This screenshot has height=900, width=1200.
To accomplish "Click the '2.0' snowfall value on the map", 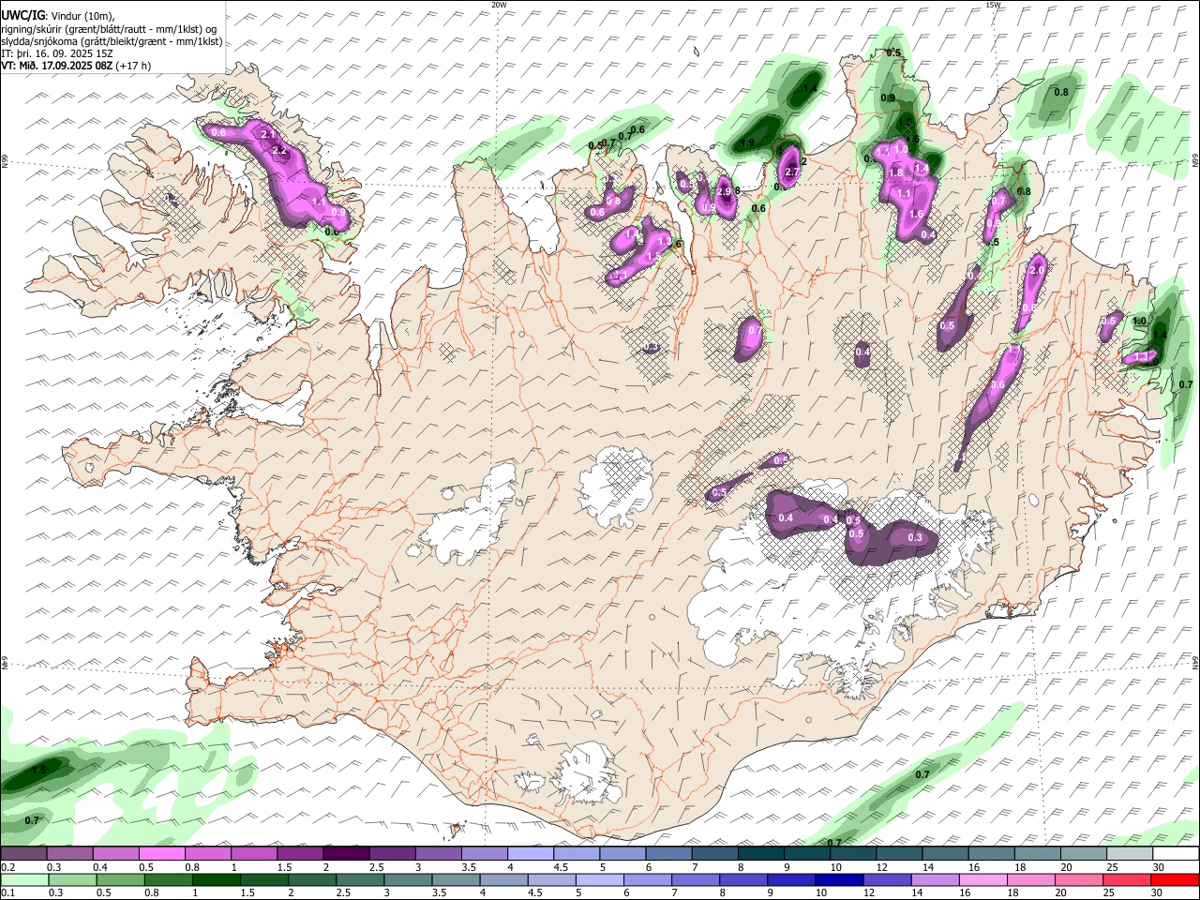I will click(x=1037, y=270).
